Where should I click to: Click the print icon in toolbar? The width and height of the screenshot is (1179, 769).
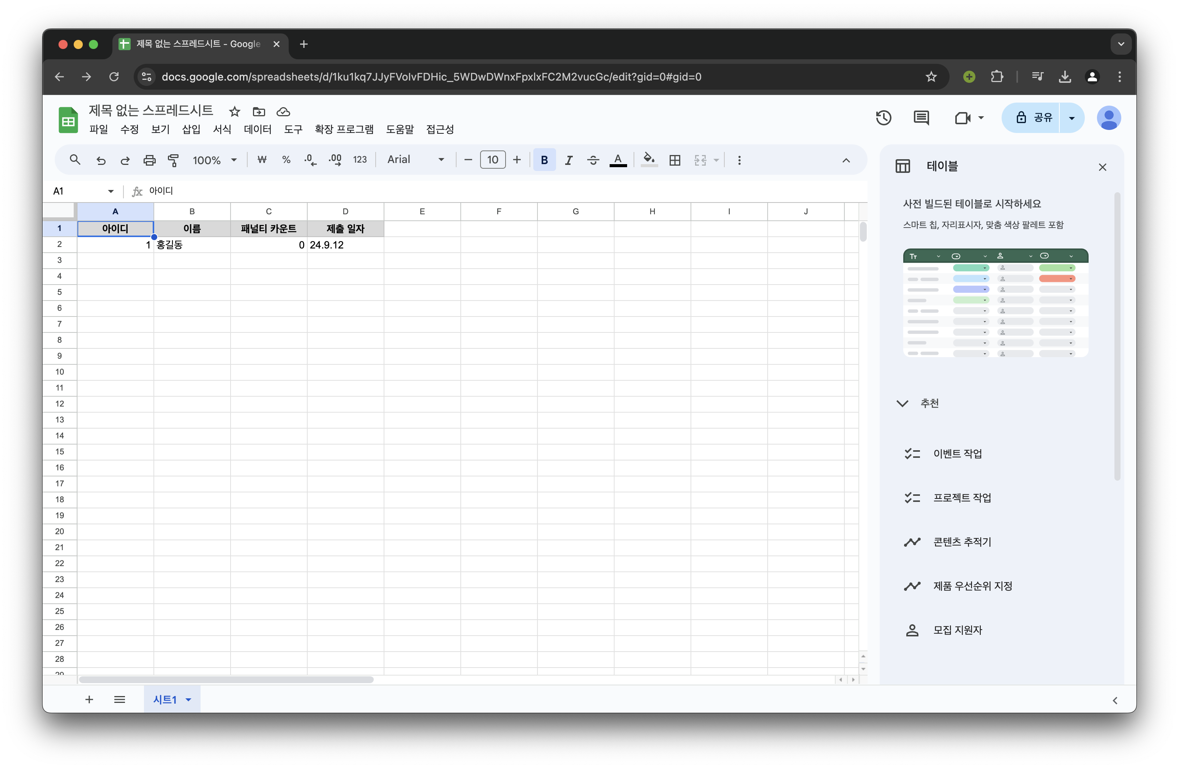(149, 160)
